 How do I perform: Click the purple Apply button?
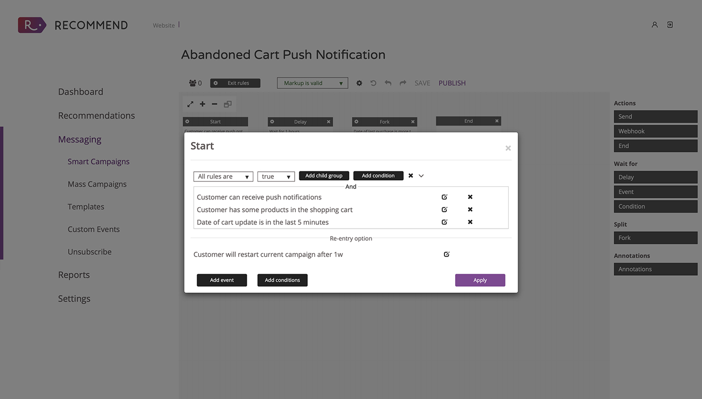(x=480, y=280)
